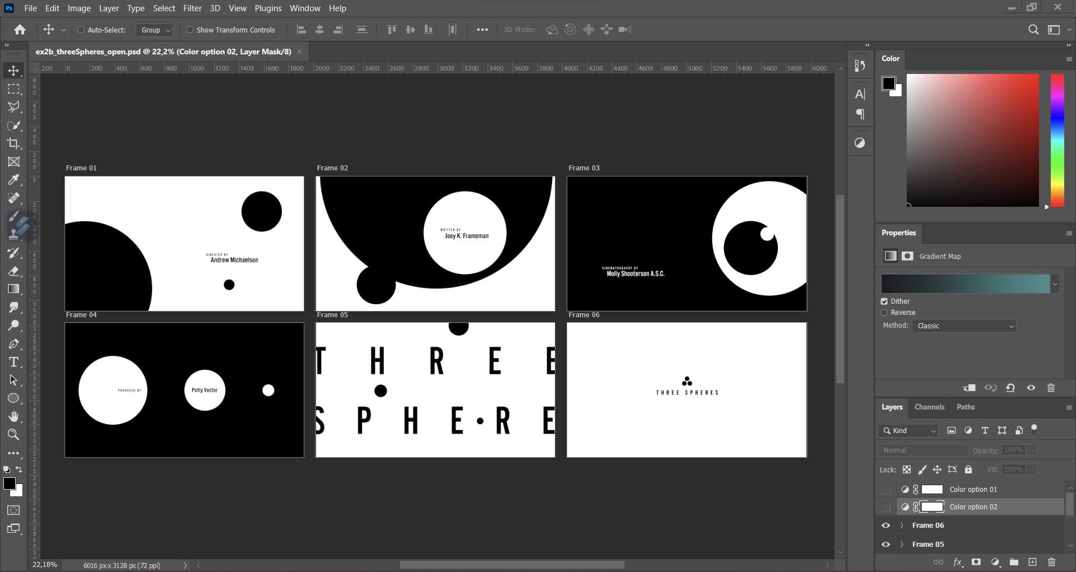The height and width of the screenshot is (572, 1076).
Task: Create a new group via folder icon
Action: pos(1014,562)
